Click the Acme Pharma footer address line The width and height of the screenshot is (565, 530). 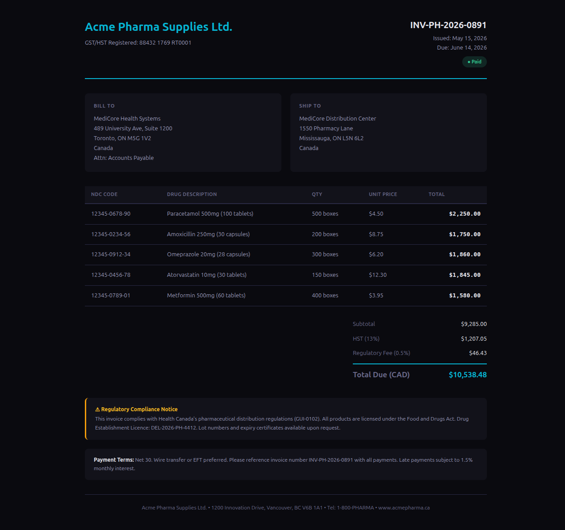point(286,508)
